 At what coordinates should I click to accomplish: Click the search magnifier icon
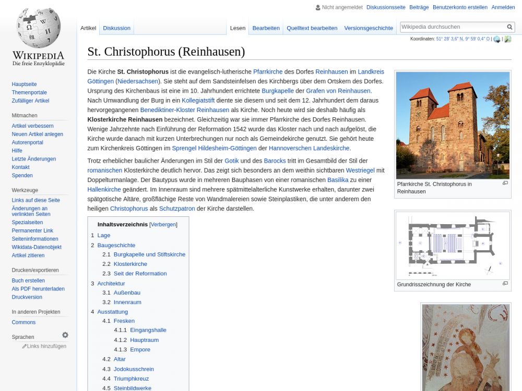point(509,27)
